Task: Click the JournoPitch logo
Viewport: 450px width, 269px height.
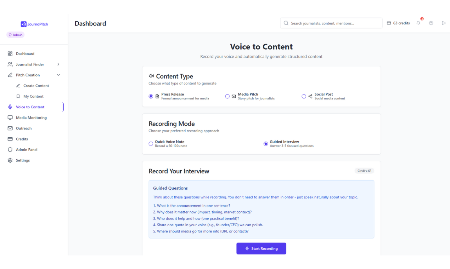Action: (34, 24)
